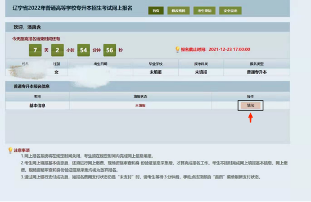Image resolution: width=311 pixels, height=202 pixels.
Task: Click 未填报 under 毕业学校 column
Action: click(156, 72)
